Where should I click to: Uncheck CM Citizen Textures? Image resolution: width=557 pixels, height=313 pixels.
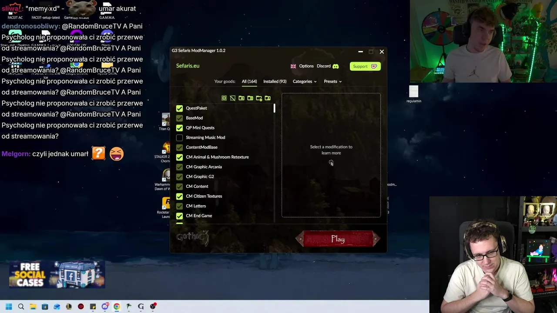[x=179, y=196]
